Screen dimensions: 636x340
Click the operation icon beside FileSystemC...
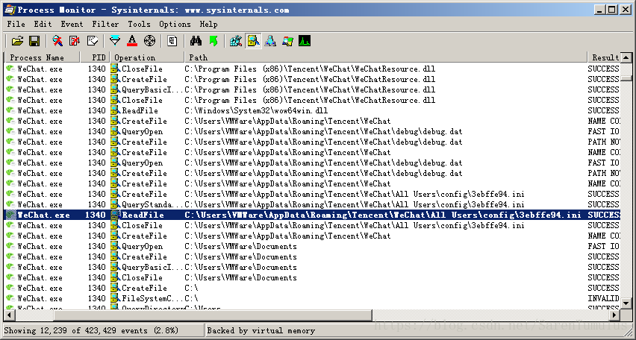click(x=116, y=299)
